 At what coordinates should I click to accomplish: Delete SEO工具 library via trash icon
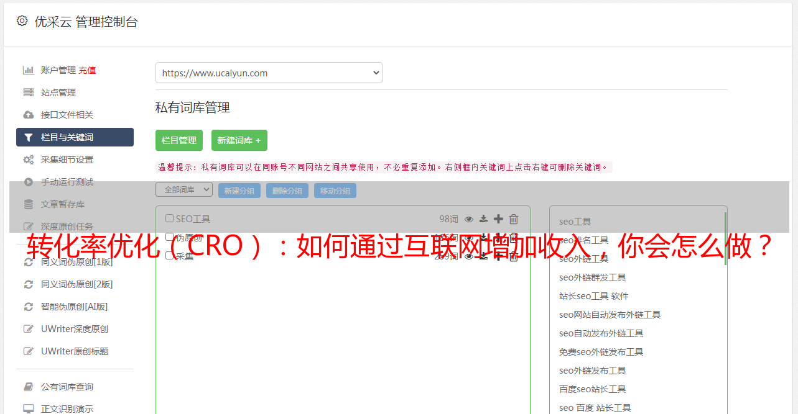point(514,219)
